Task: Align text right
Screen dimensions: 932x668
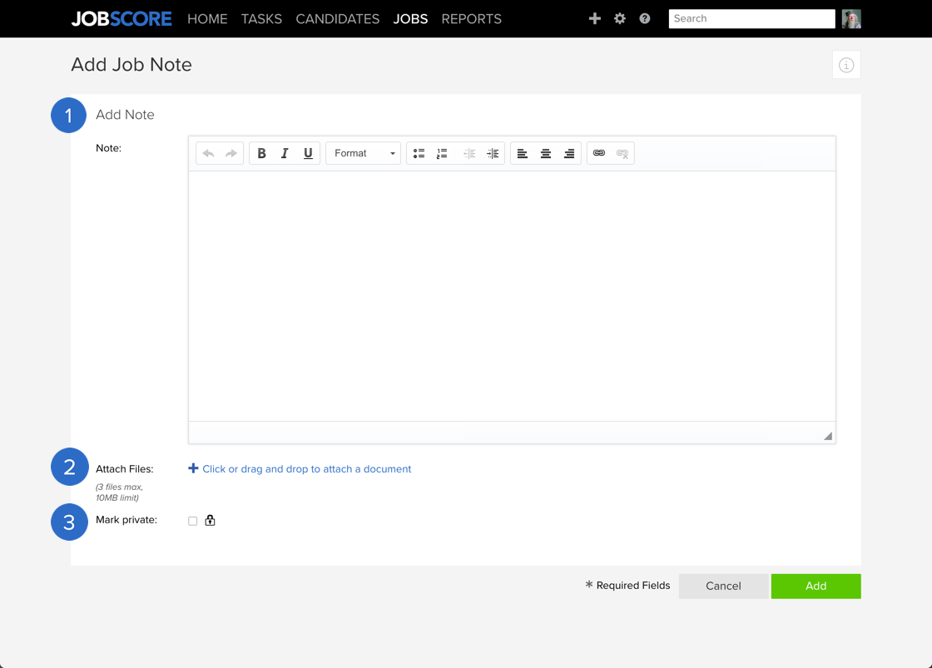Action: coord(569,153)
